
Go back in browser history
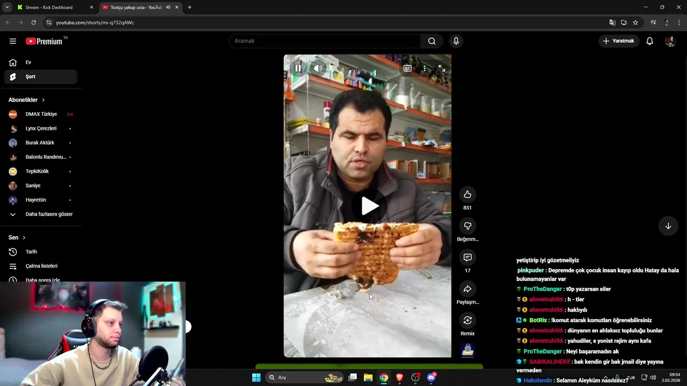tap(8, 23)
